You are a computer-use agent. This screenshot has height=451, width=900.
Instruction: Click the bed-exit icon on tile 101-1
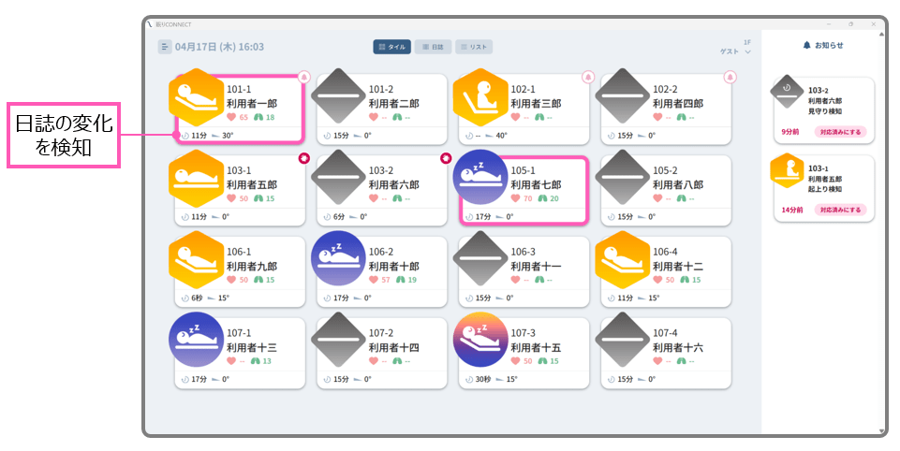coord(196,96)
